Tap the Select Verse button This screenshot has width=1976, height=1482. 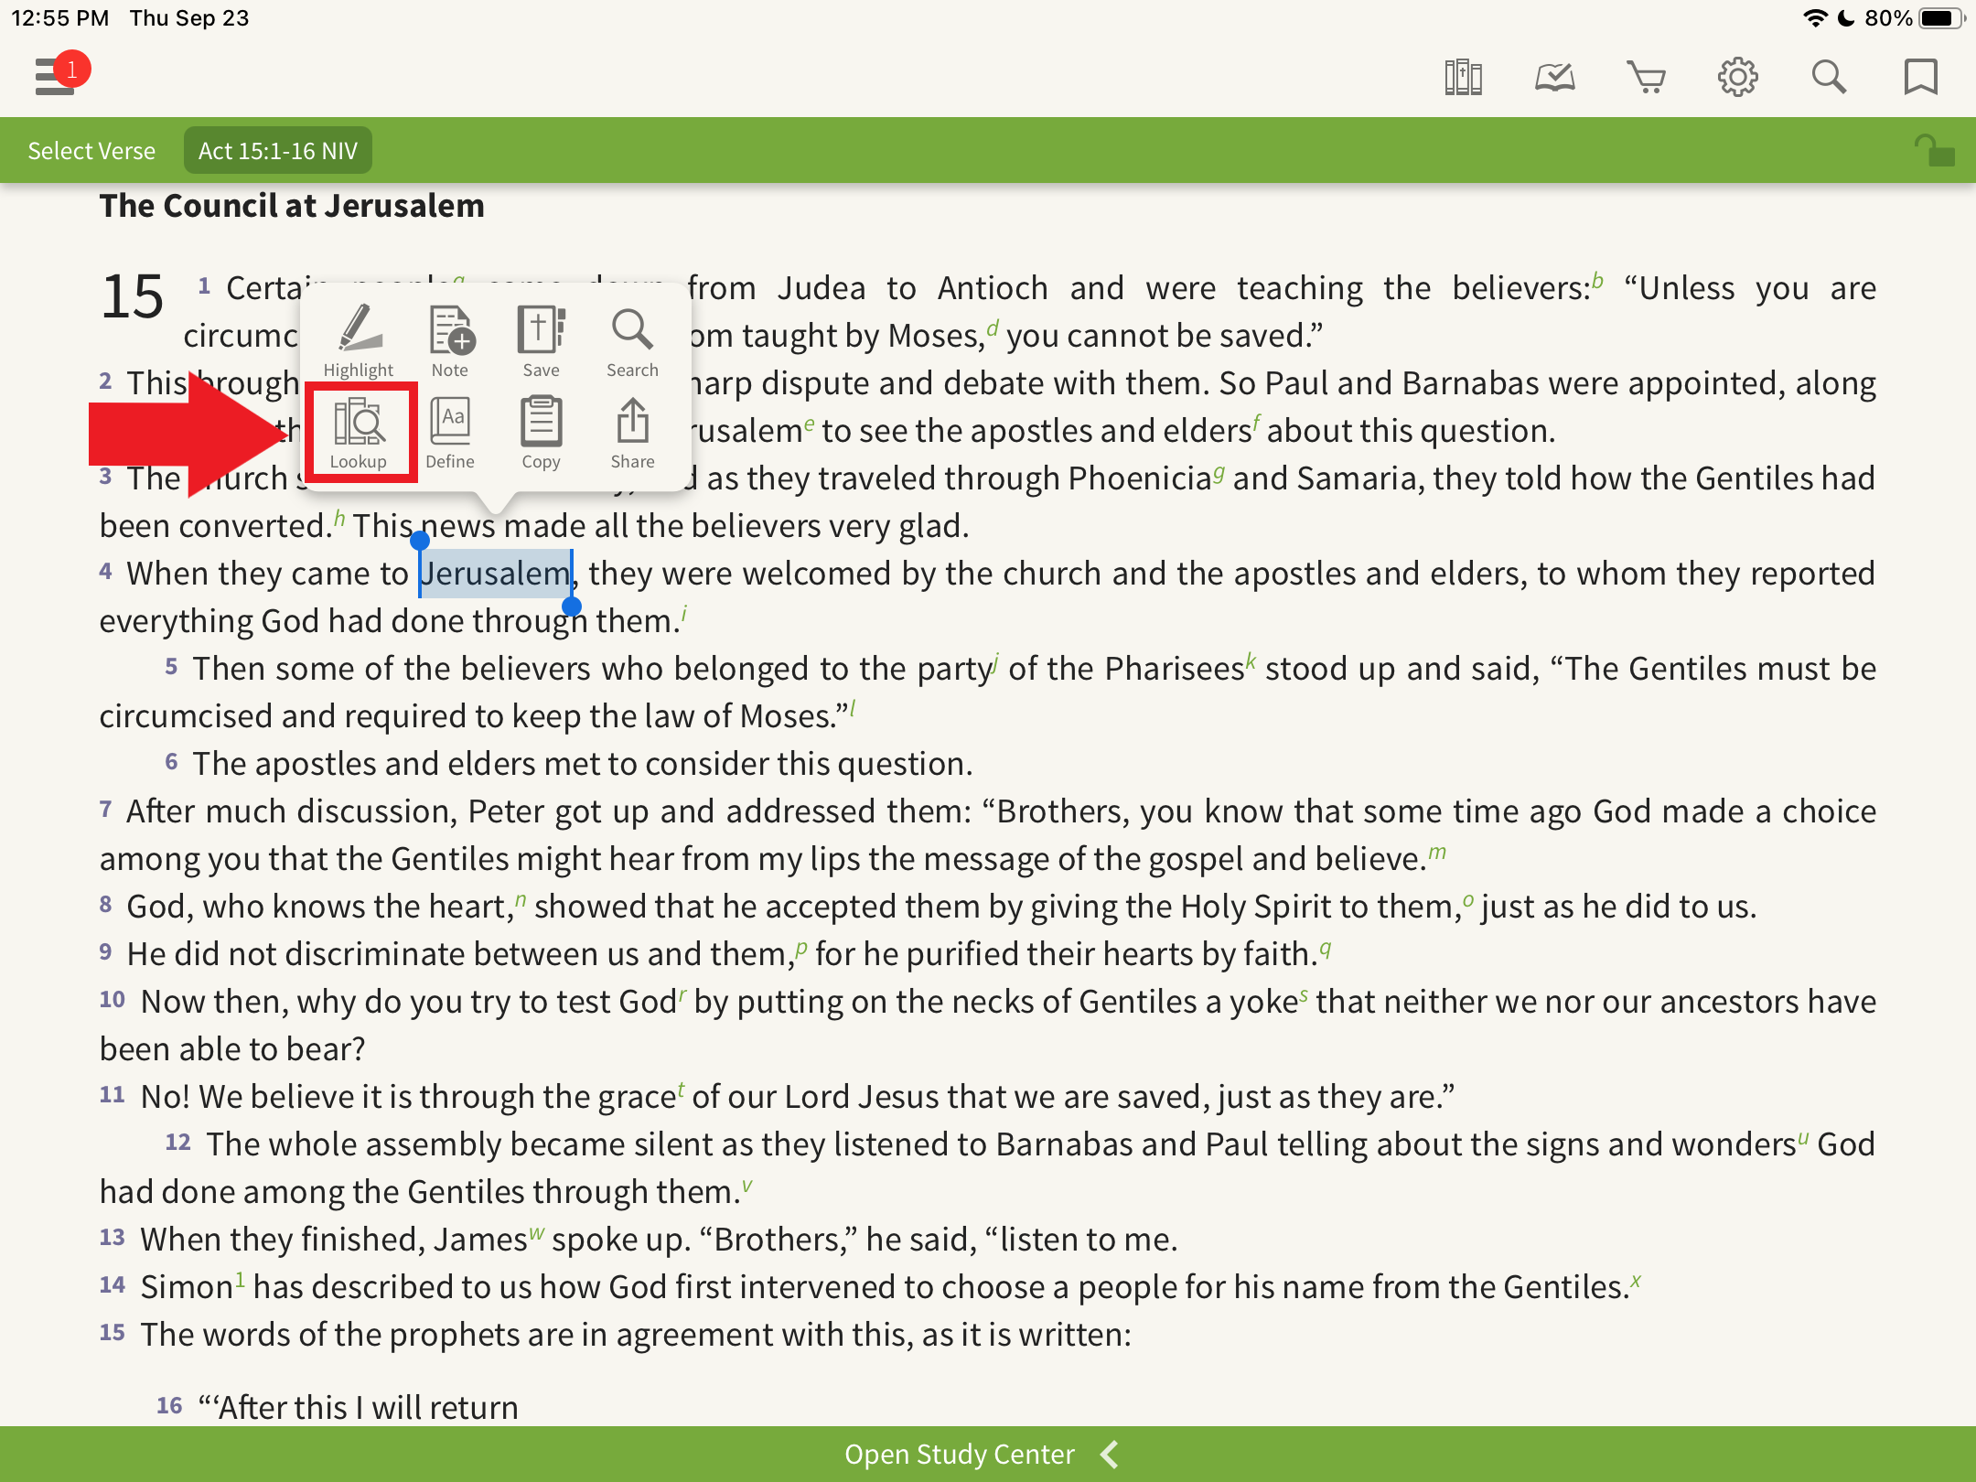coord(91,151)
